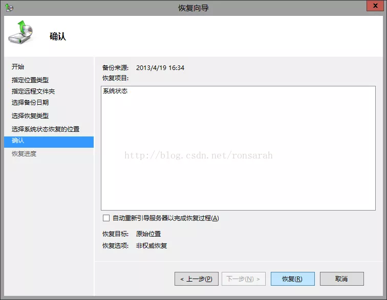387x300 pixels.
Task: Click the 恢复向导 title bar text
Action: pyautogui.click(x=193, y=8)
